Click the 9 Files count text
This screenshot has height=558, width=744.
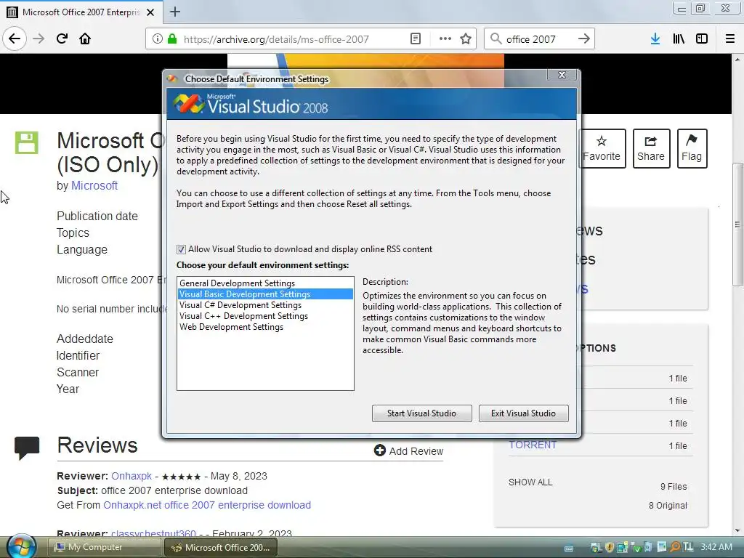674,486
